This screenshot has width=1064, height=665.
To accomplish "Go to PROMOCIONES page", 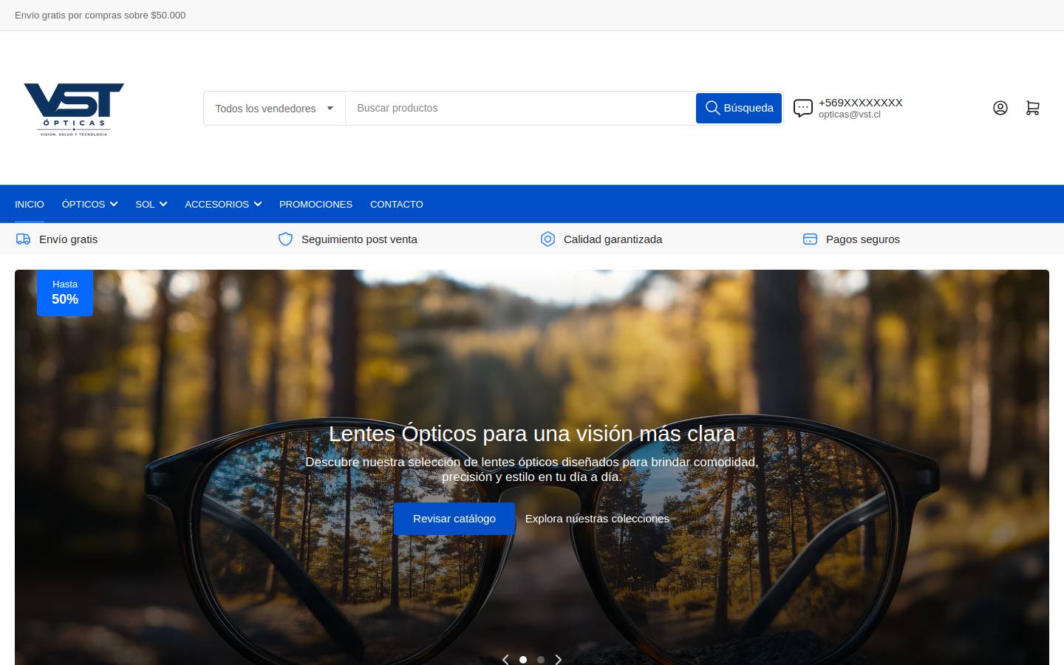I will [x=316, y=204].
